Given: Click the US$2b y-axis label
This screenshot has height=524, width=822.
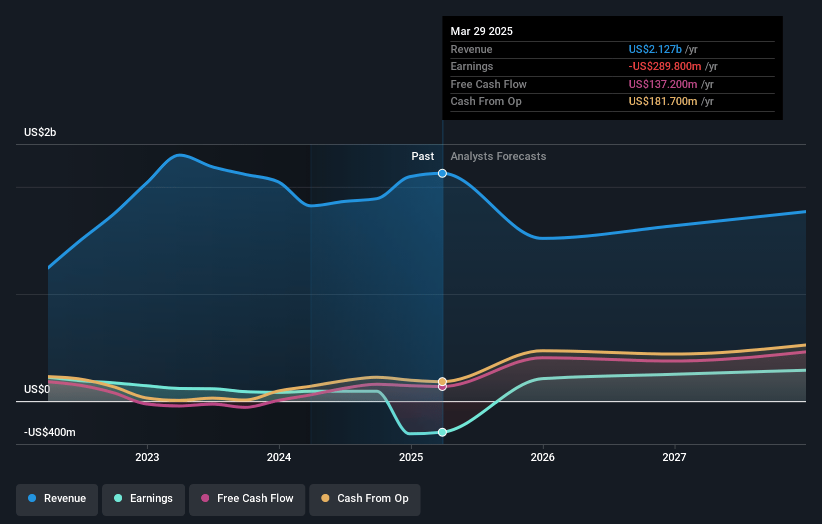Looking at the screenshot, I should (x=40, y=132).
